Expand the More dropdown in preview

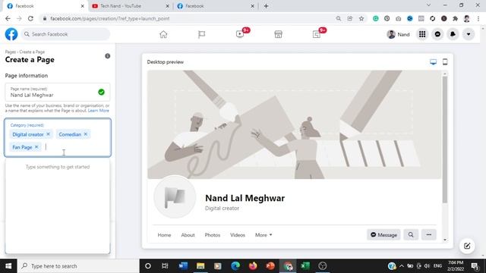264,235
